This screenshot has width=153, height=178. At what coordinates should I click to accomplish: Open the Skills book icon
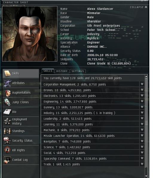pyautogui.click(x=7, y=74)
